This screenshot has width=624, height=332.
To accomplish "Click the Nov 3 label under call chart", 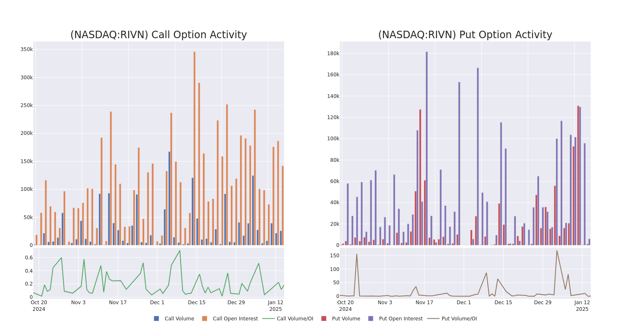I will (x=78, y=303).
